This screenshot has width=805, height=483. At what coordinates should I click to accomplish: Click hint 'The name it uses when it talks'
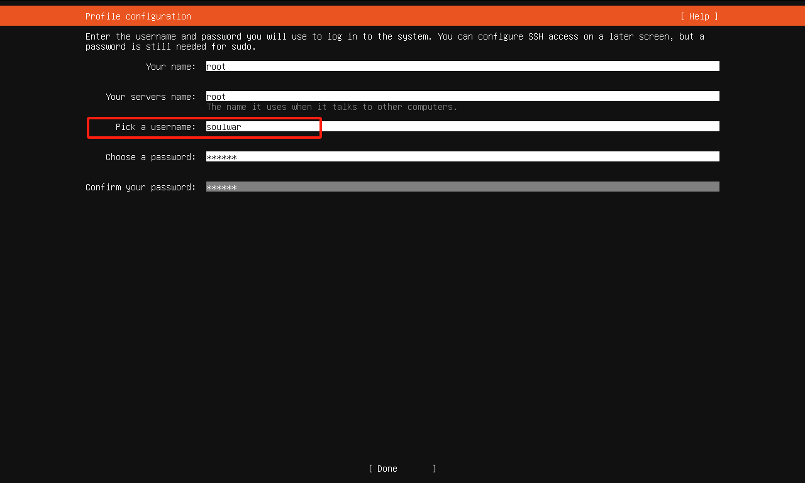coord(332,107)
